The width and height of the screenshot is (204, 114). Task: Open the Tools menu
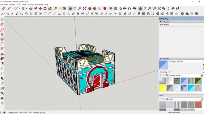24,5
